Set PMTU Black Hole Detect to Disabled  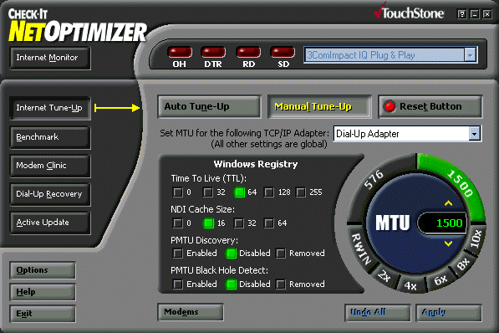[x=231, y=284]
